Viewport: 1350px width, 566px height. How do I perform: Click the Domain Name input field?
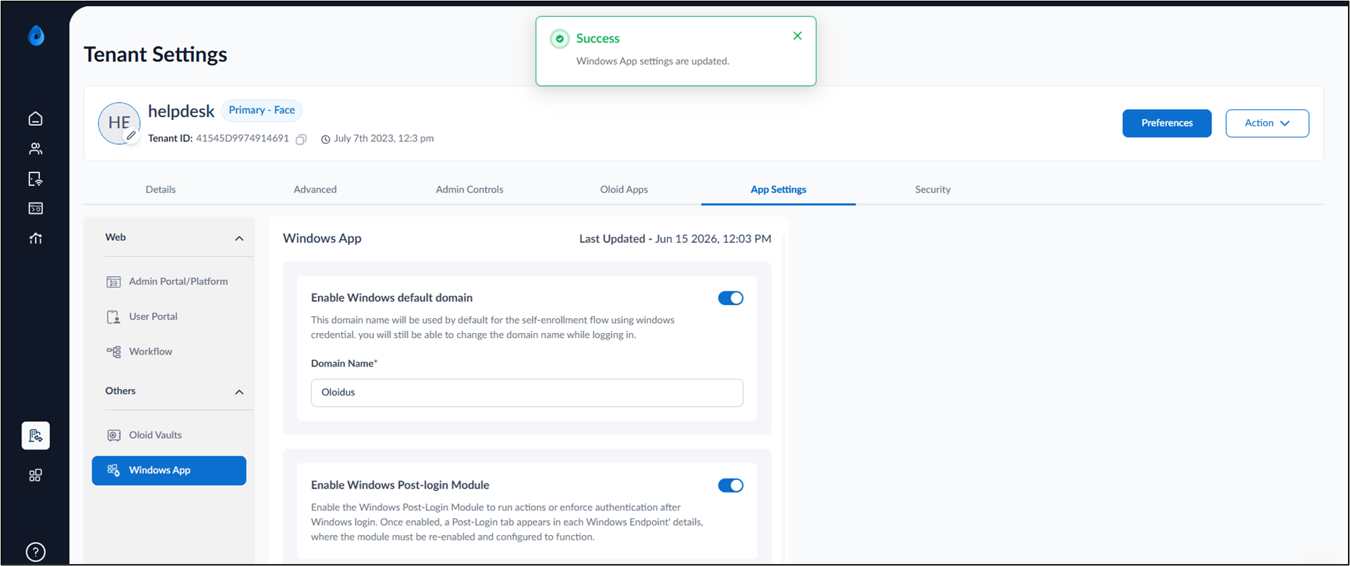click(527, 392)
